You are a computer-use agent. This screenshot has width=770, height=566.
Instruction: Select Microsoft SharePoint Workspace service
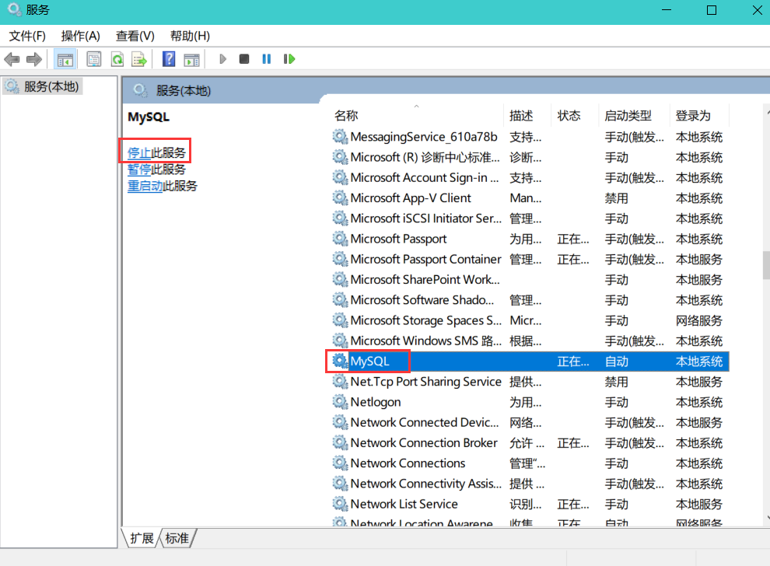tap(530, 280)
